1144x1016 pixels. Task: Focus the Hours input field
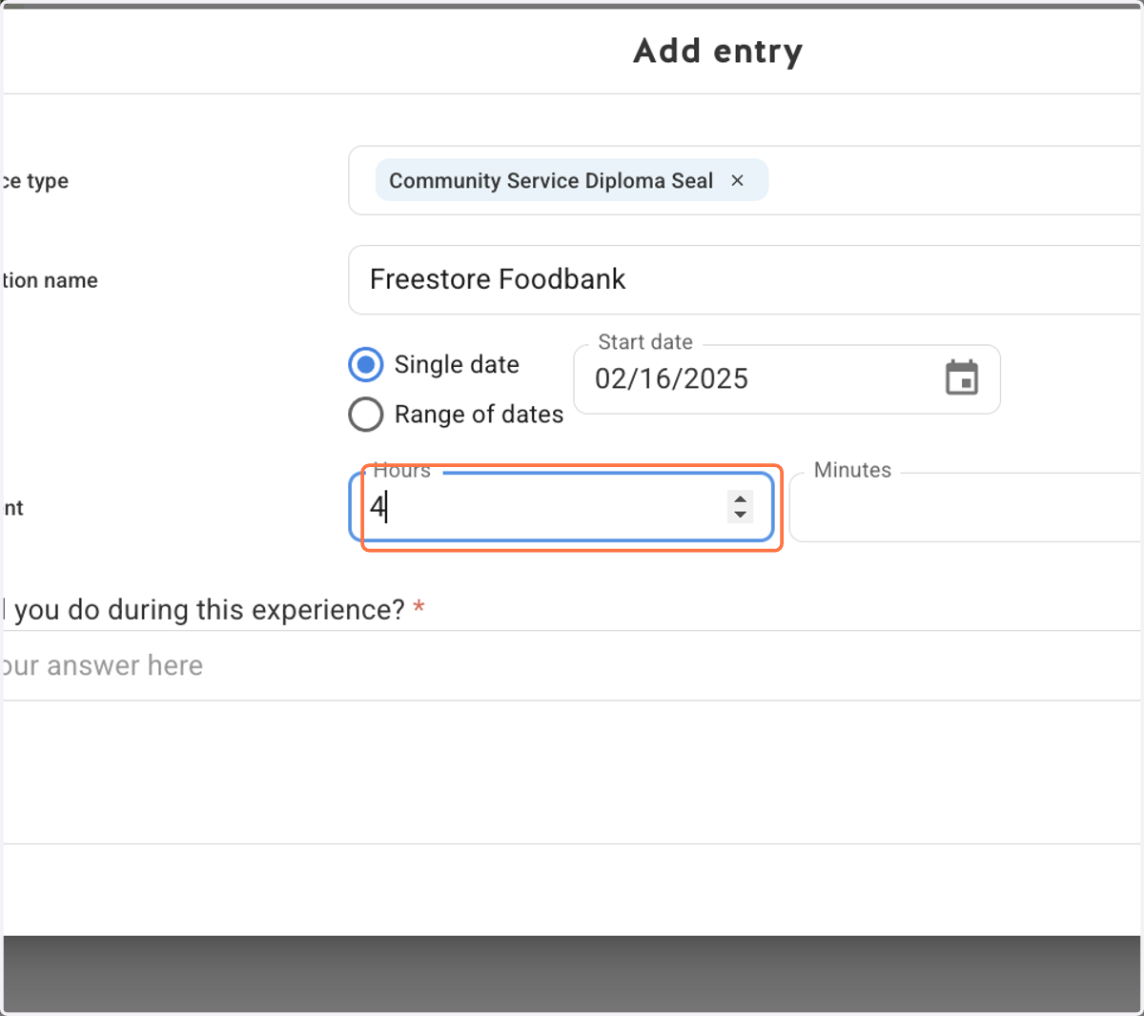pos(562,507)
